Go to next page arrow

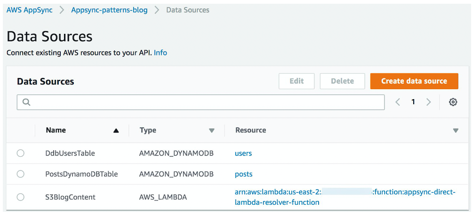coord(428,102)
